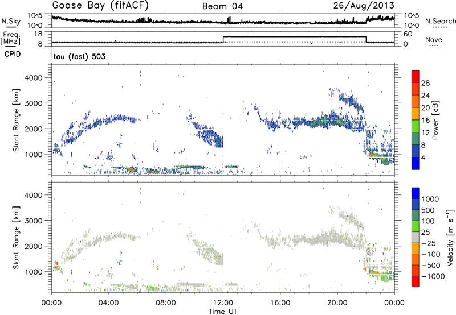This screenshot has width=456, height=315.
Task: Click the Power panel 'Slant Range [km]' label
Action: click(16, 120)
